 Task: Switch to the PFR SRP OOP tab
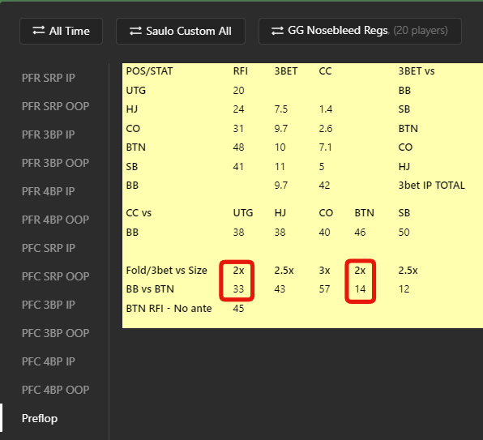pyautogui.click(x=55, y=106)
